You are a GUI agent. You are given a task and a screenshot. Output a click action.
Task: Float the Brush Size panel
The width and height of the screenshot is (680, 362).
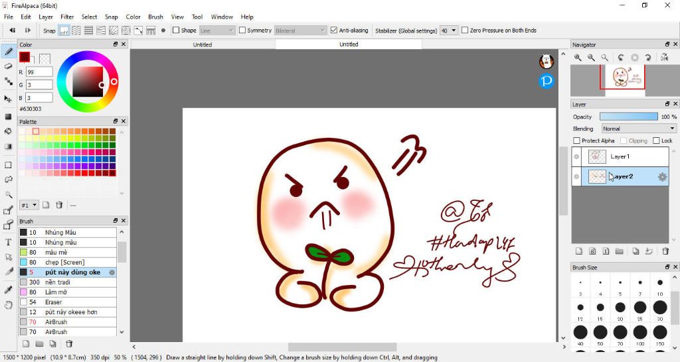667,267
